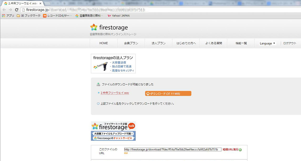
Task: Expand the Language dropdown
Action: [267, 43]
